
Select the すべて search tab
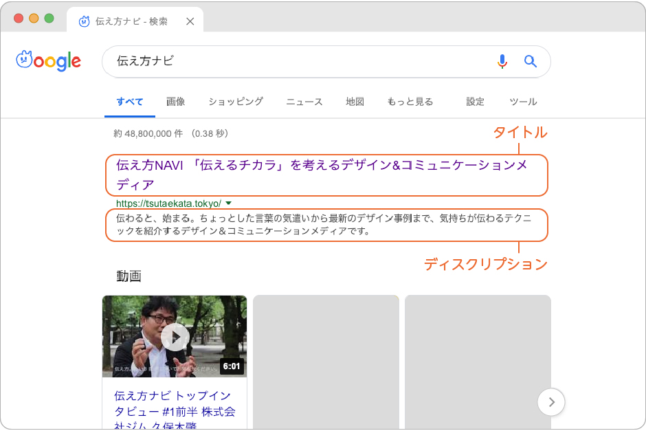130,101
